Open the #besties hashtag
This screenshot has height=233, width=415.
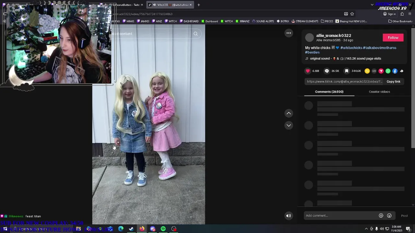(x=312, y=52)
